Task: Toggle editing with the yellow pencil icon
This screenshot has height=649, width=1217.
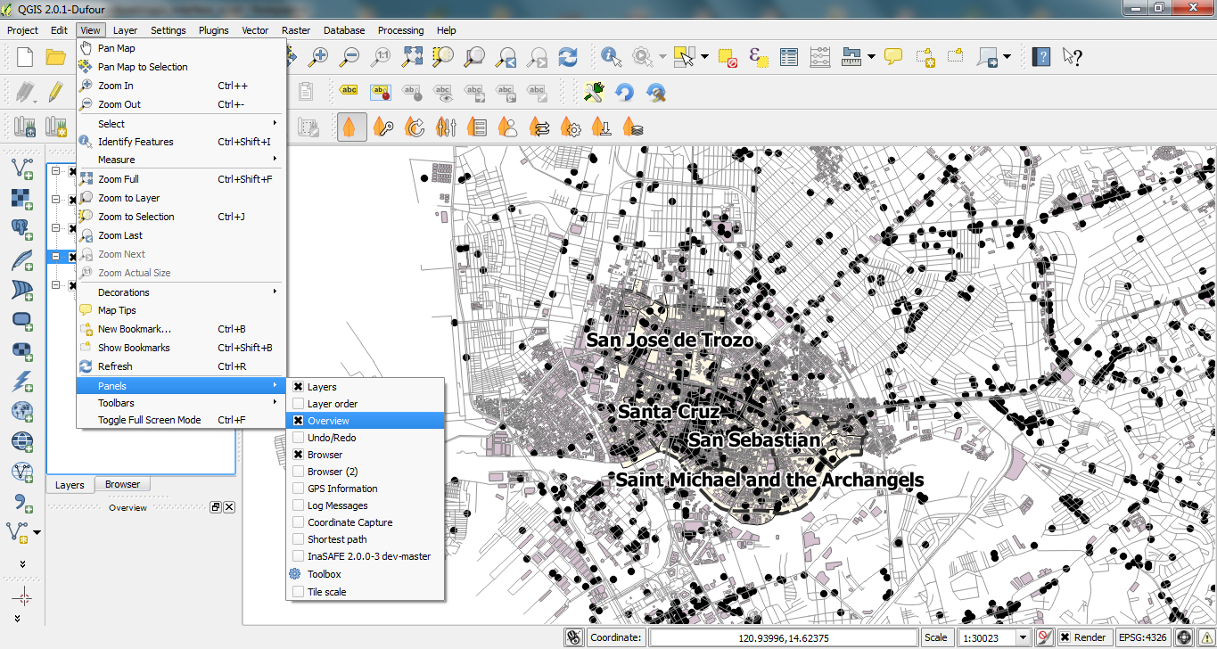Action: [x=56, y=91]
